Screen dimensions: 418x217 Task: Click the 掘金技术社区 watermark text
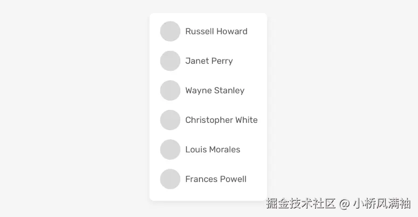pos(301,203)
